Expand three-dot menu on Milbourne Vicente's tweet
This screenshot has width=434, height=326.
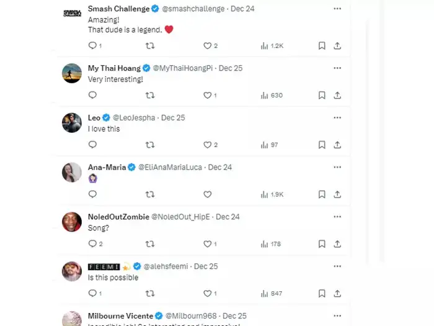click(337, 315)
